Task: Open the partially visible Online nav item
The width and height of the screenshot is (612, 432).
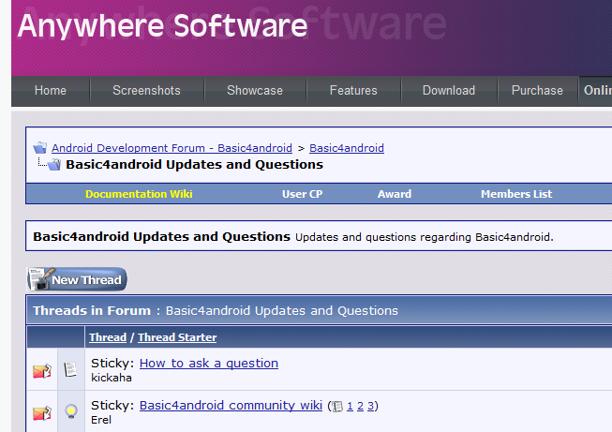Action: pyautogui.click(x=596, y=91)
